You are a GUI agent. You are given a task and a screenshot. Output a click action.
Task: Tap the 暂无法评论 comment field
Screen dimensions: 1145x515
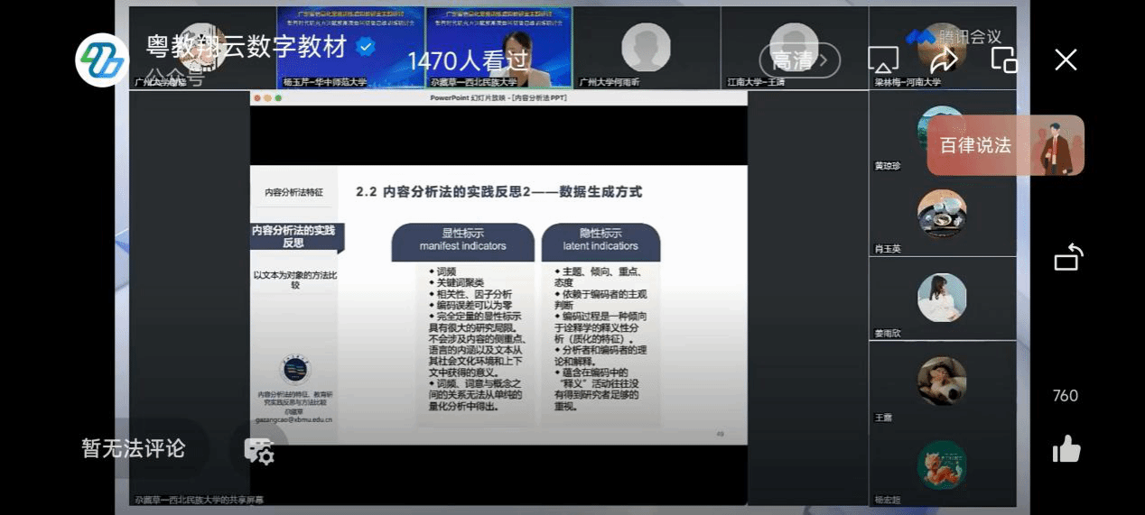[x=134, y=448]
